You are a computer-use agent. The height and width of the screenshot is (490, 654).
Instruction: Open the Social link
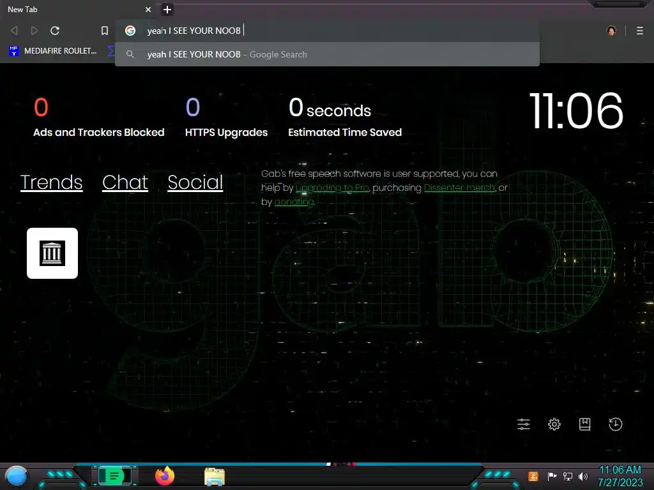click(x=195, y=182)
